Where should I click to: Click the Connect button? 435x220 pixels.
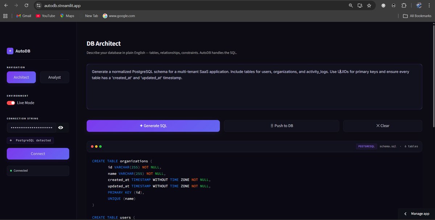[x=38, y=154]
